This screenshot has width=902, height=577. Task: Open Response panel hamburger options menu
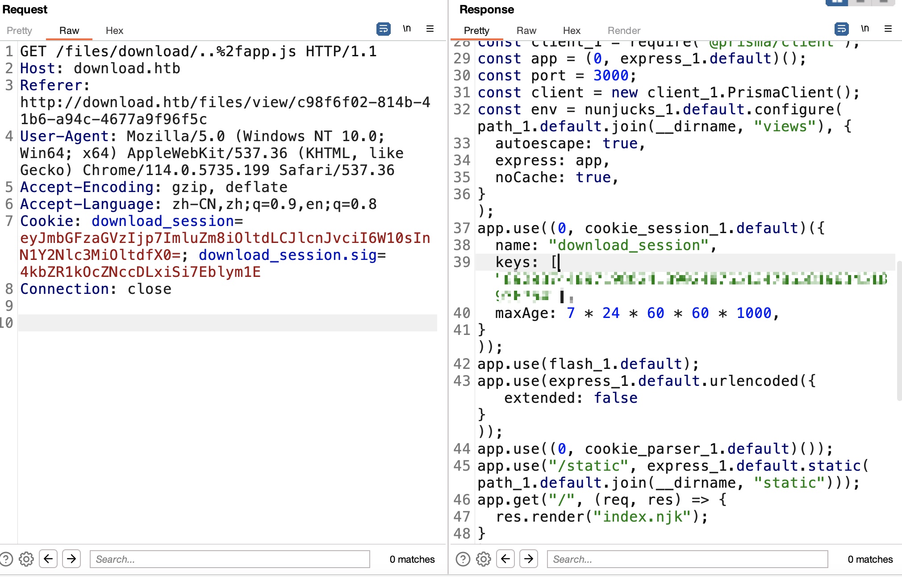888,29
